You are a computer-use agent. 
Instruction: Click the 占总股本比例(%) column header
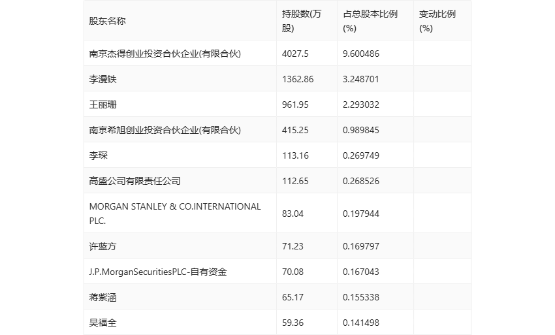point(370,21)
